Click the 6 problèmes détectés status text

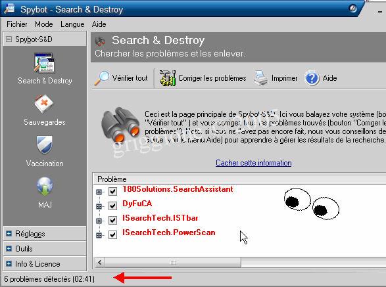pyautogui.click(x=49, y=279)
